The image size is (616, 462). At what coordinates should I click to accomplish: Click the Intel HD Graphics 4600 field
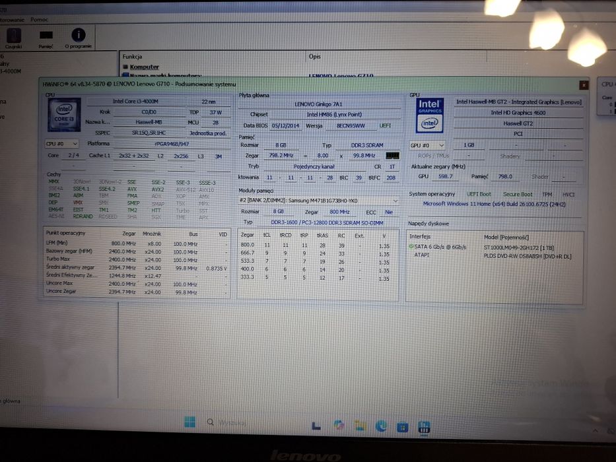click(518, 113)
